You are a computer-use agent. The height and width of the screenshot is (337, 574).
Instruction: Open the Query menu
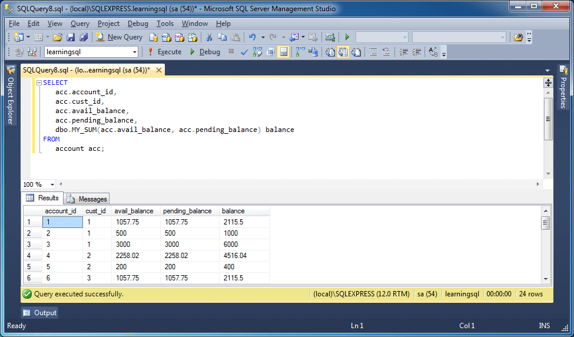click(x=80, y=24)
